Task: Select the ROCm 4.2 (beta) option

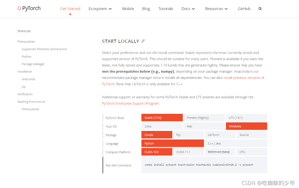Action: click(x=220, y=152)
